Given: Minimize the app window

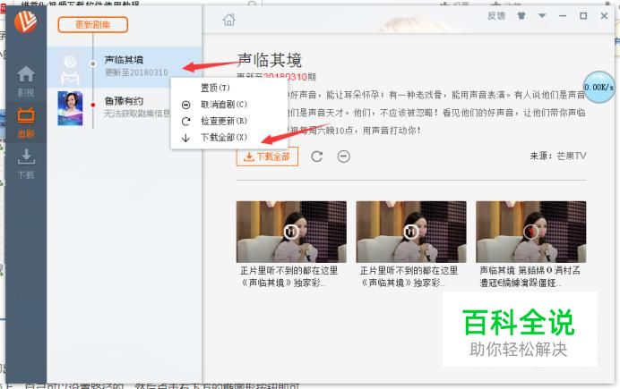Looking at the screenshot, I should [563, 16].
